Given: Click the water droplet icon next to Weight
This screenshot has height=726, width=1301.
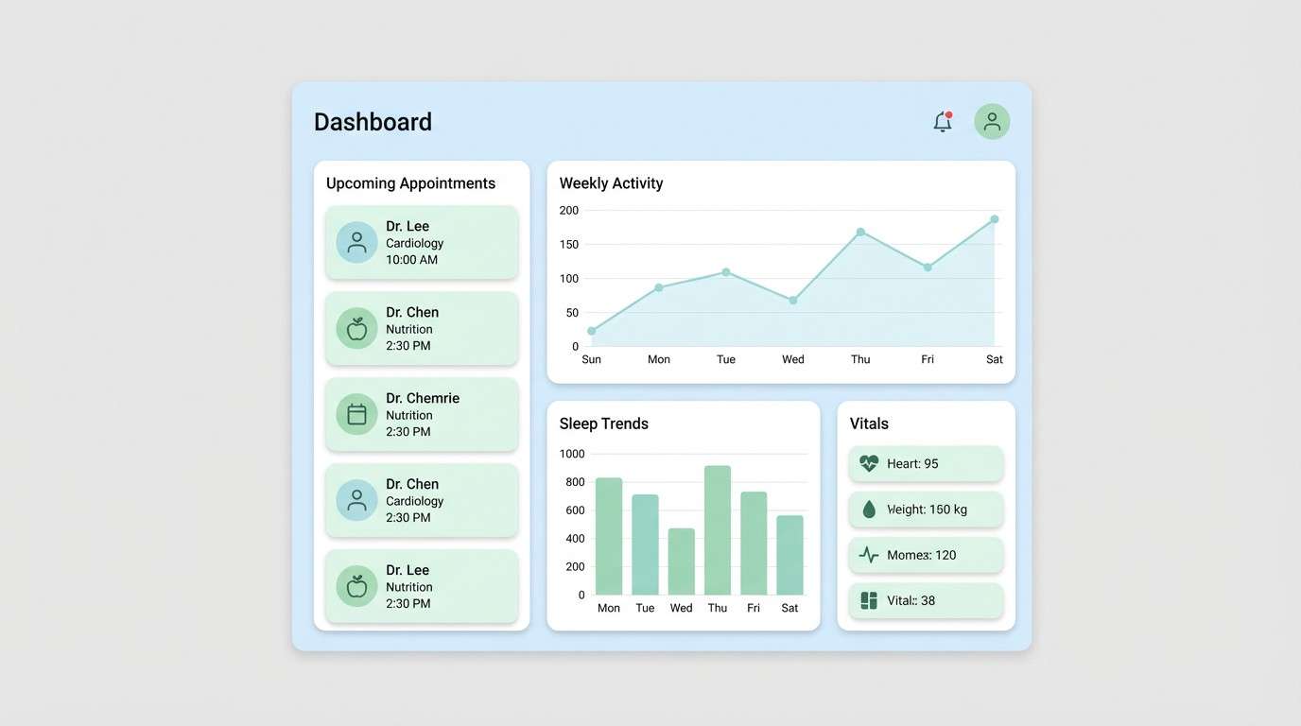Looking at the screenshot, I should point(869,509).
